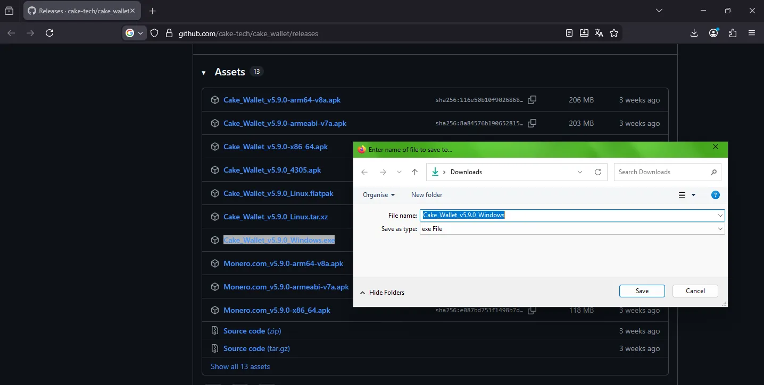Download Source code (zip)

click(x=252, y=331)
